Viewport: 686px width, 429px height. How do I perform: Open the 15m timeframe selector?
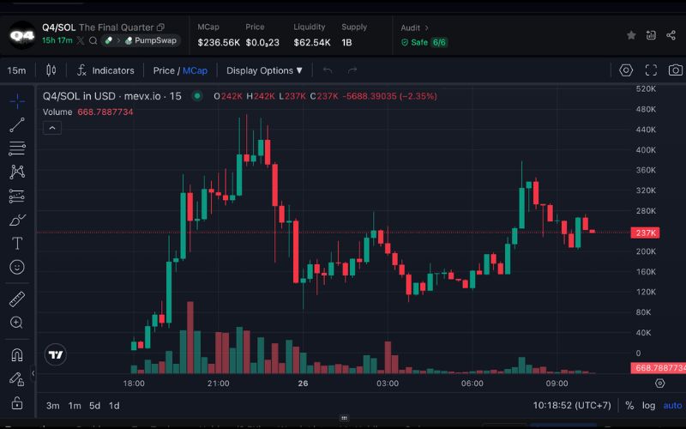tap(16, 70)
